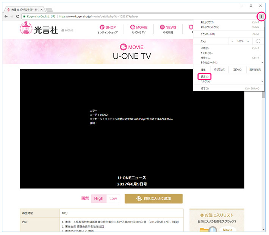Click 切り取り(T) in edit row
The image size is (269, 235).
click(220, 70)
